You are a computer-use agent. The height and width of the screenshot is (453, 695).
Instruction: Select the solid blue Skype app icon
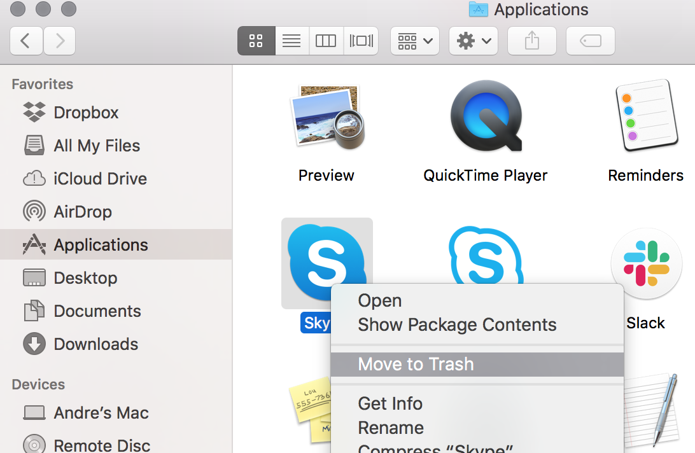(x=327, y=262)
